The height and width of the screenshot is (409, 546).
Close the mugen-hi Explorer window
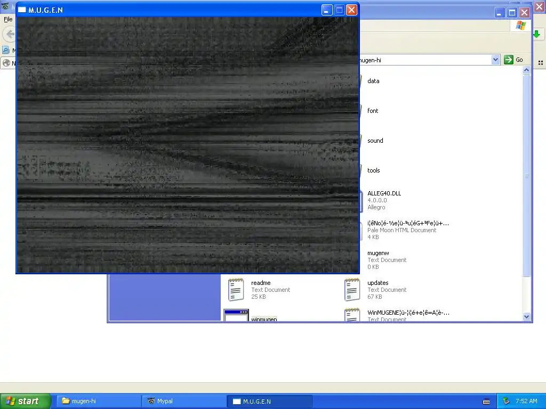point(525,13)
